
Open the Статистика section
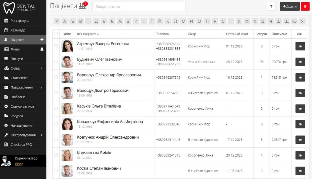[19, 78]
